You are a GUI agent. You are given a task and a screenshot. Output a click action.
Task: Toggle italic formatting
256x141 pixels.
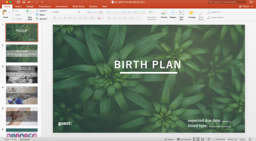point(60,17)
